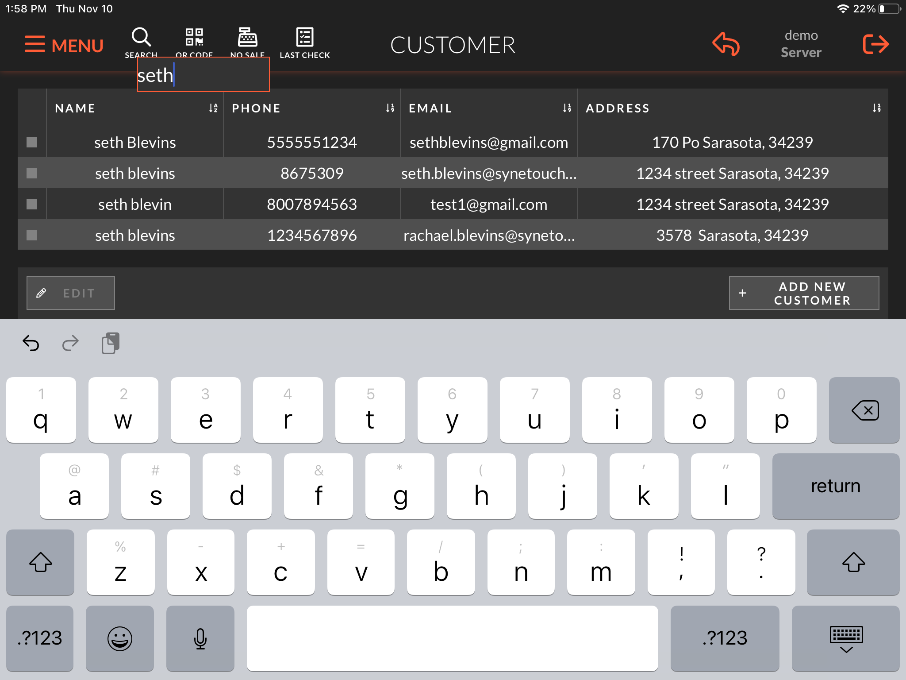
Task: Open the hamburger MENU
Action: coord(64,45)
